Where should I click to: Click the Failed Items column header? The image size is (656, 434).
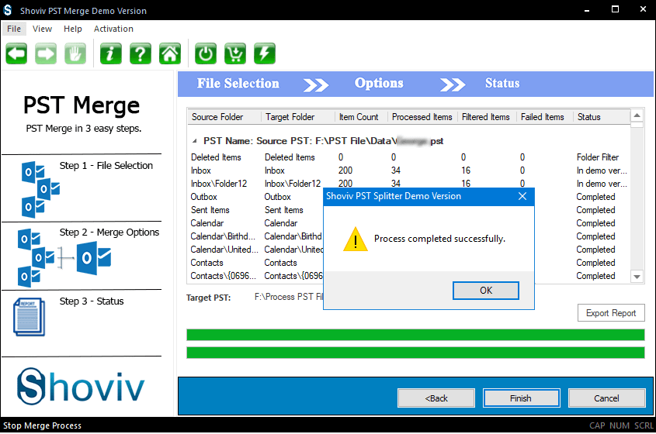[545, 117]
